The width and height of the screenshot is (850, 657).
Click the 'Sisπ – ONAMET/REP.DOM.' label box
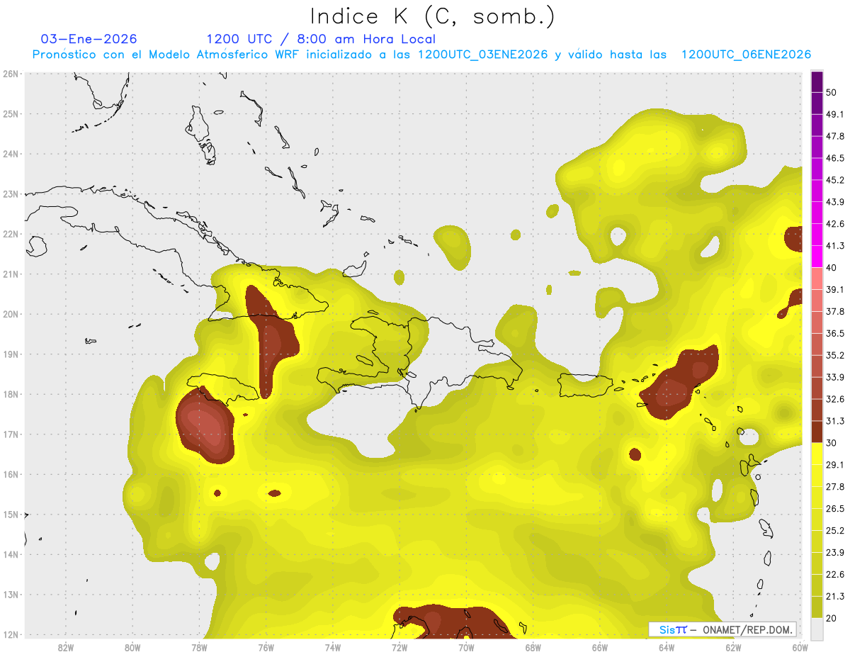722,629
